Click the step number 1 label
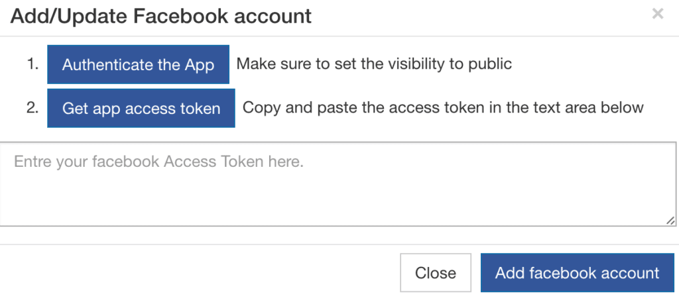The image size is (679, 298). pyautogui.click(x=33, y=65)
